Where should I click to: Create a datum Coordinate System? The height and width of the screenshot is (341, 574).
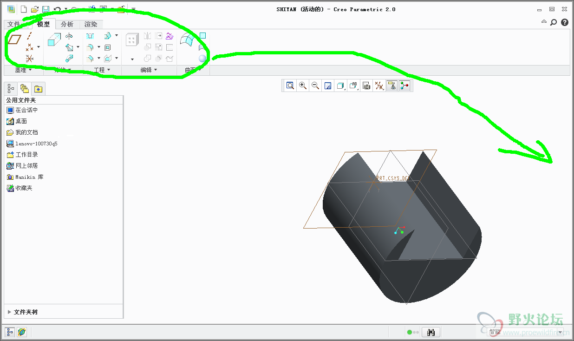click(30, 59)
